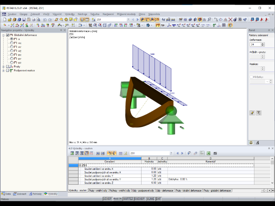Save the model with the floppy disk icon
This screenshot has width=275, height=206.
(x=24, y=20)
